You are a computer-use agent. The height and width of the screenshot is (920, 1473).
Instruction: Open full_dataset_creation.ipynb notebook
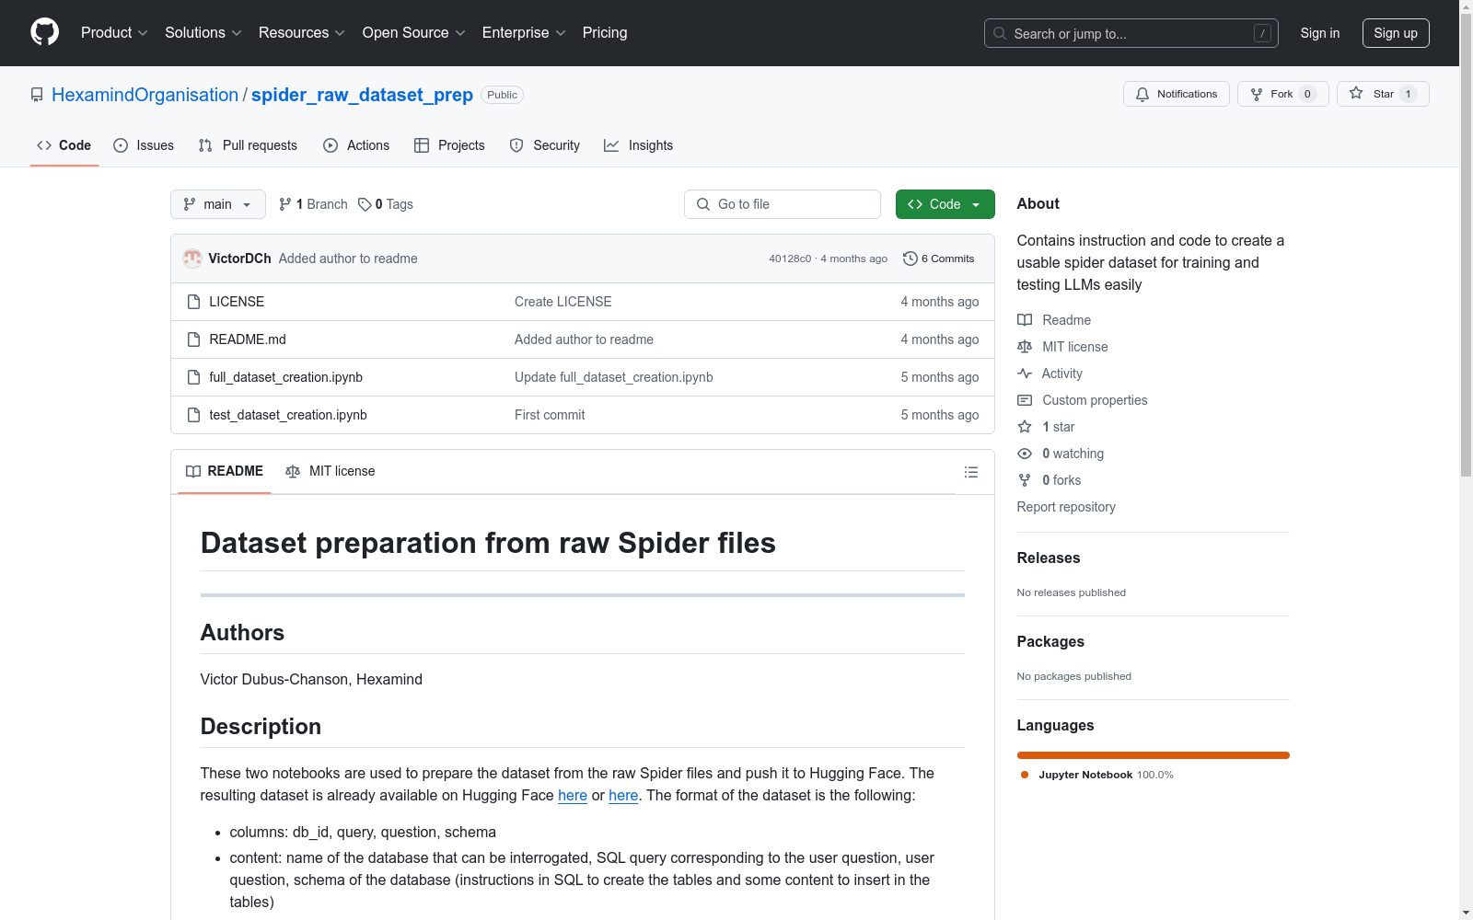click(x=286, y=377)
